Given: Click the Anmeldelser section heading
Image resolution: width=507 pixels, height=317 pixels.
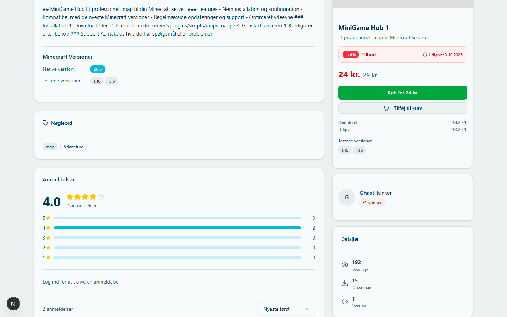Looking at the screenshot, I should coord(58,179).
